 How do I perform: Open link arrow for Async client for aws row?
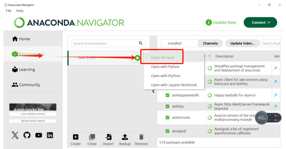(x=275, y=81)
